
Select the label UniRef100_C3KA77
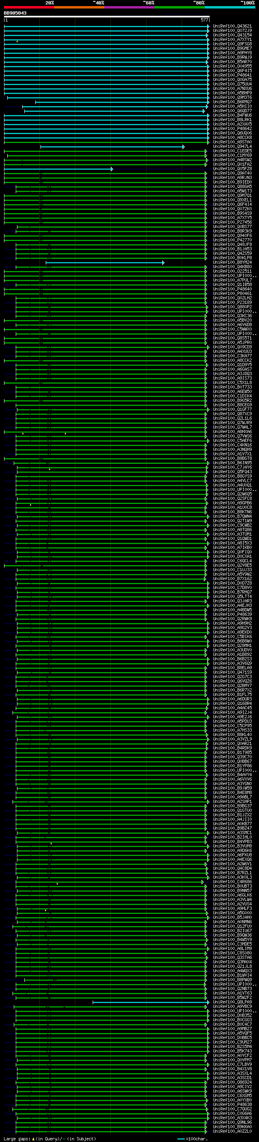(x=232, y=356)
